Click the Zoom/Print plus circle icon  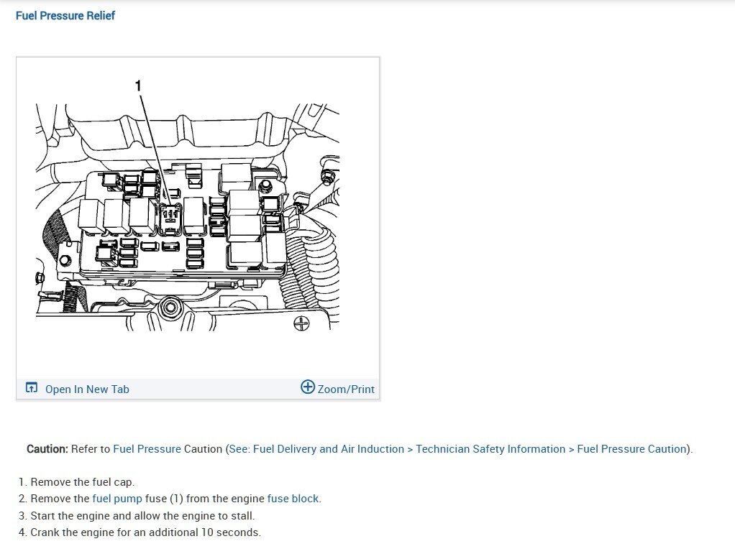(308, 387)
